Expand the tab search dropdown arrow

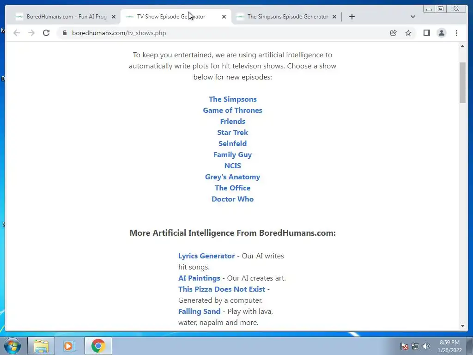[413, 17]
